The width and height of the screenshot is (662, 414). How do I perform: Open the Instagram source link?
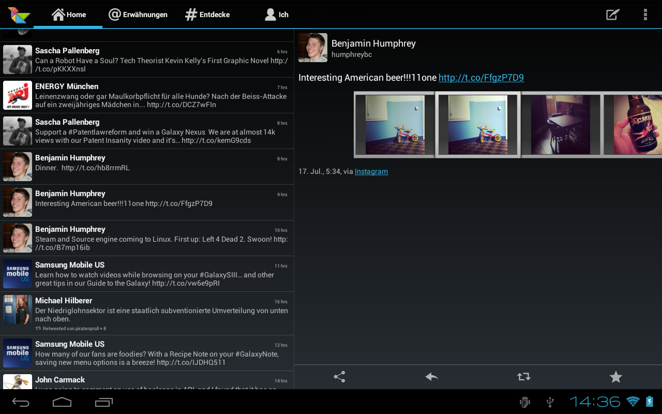371,171
